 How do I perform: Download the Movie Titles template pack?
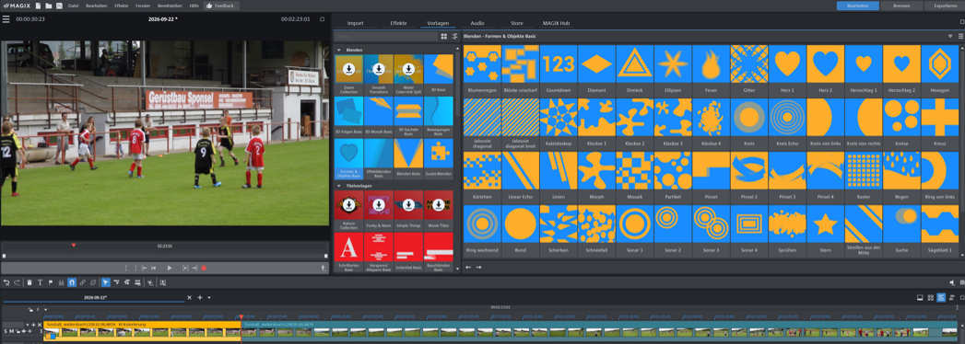(439, 209)
